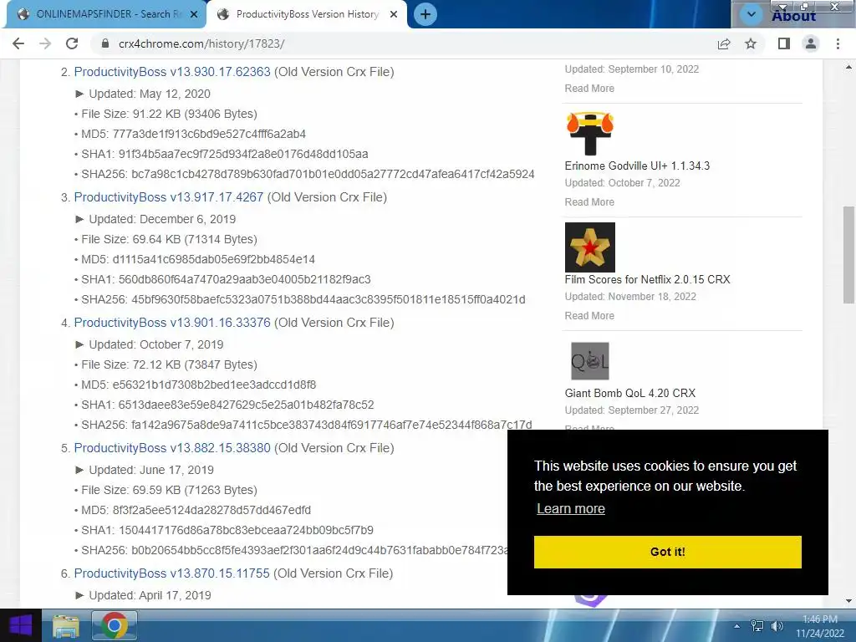This screenshot has width=856, height=642.
Task: Click Read More under September 10, 2022
Action: pyautogui.click(x=589, y=89)
